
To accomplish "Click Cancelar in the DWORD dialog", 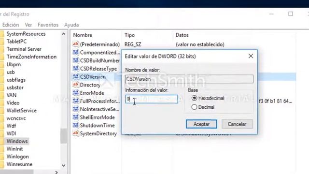I will 237,124.
